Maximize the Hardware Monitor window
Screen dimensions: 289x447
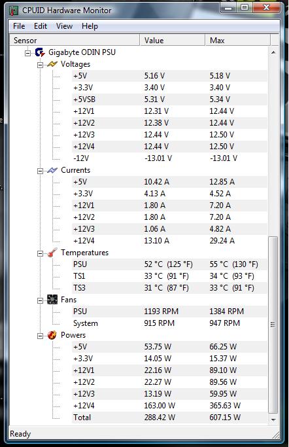pyautogui.click(x=245, y=8)
